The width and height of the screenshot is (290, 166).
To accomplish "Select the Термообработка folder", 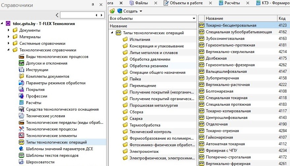I will 145,125.
